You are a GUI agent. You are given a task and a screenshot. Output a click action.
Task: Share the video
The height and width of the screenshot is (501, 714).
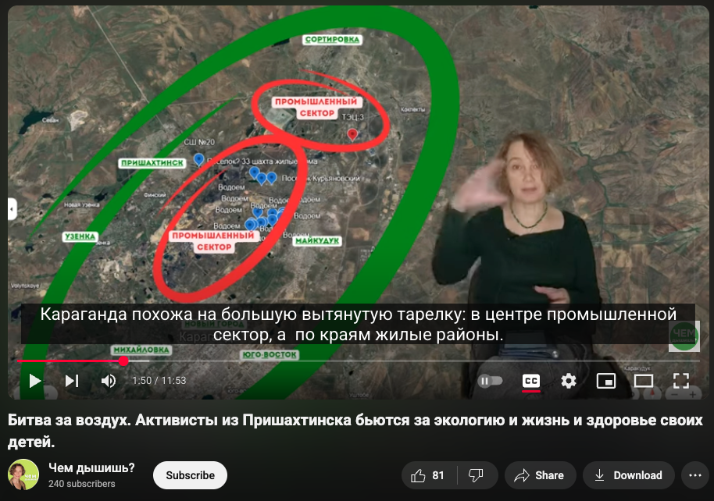(x=540, y=475)
